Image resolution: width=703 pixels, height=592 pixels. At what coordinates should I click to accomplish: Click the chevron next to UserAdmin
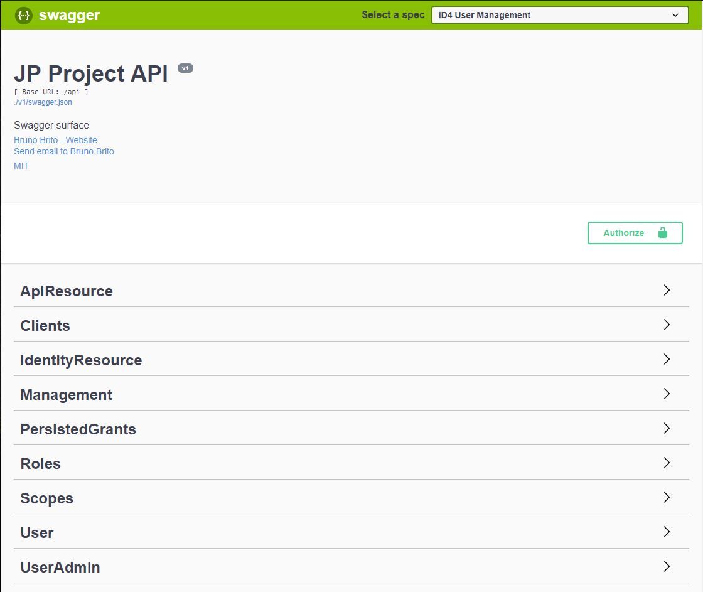[x=667, y=566]
